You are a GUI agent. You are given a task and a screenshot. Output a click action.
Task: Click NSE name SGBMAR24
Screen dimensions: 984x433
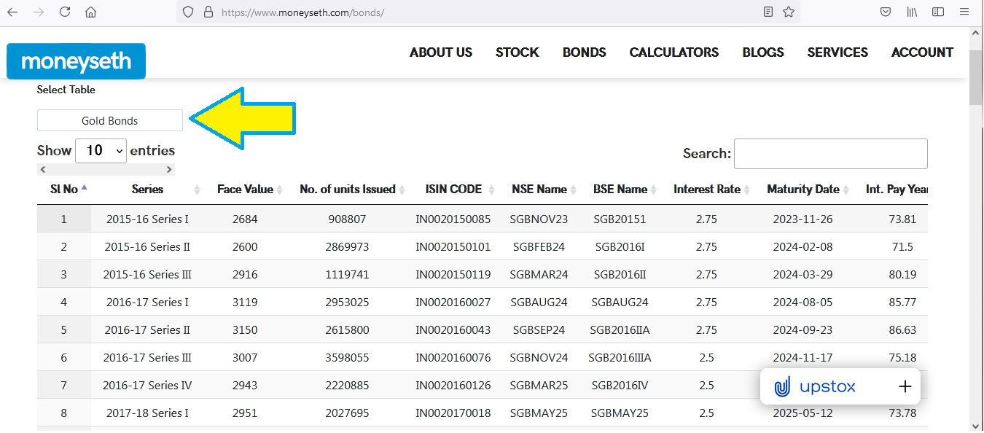click(539, 274)
